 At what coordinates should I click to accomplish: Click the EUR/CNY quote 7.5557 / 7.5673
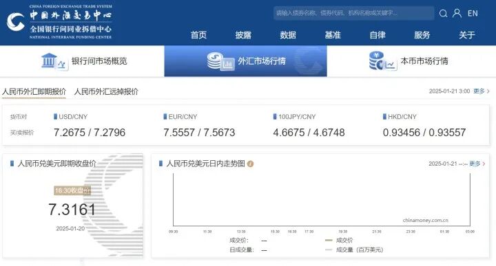(199, 133)
